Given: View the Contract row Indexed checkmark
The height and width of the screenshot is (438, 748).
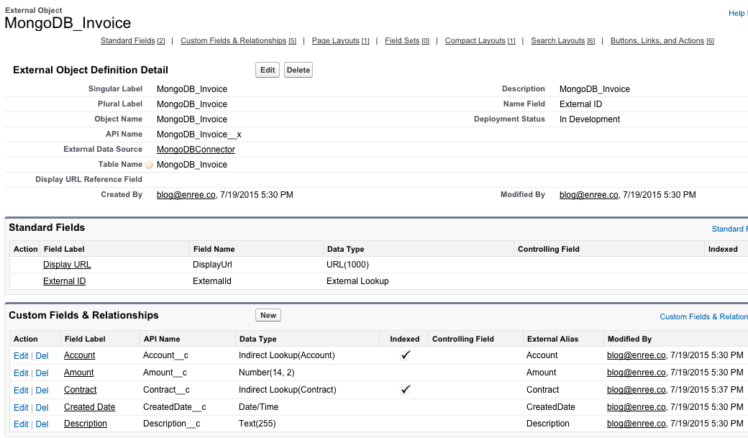Looking at the screenshot, I should pyautogui.click(x=405, y=389).
